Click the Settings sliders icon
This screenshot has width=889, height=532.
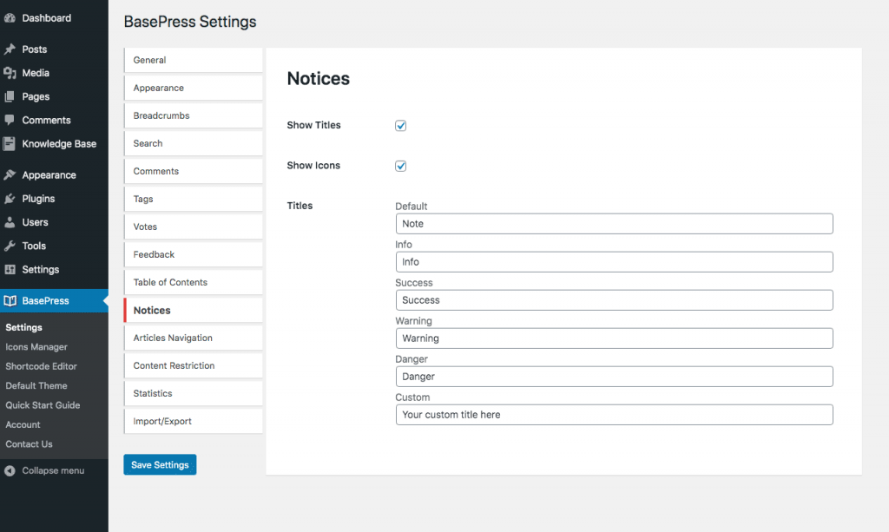10,270
